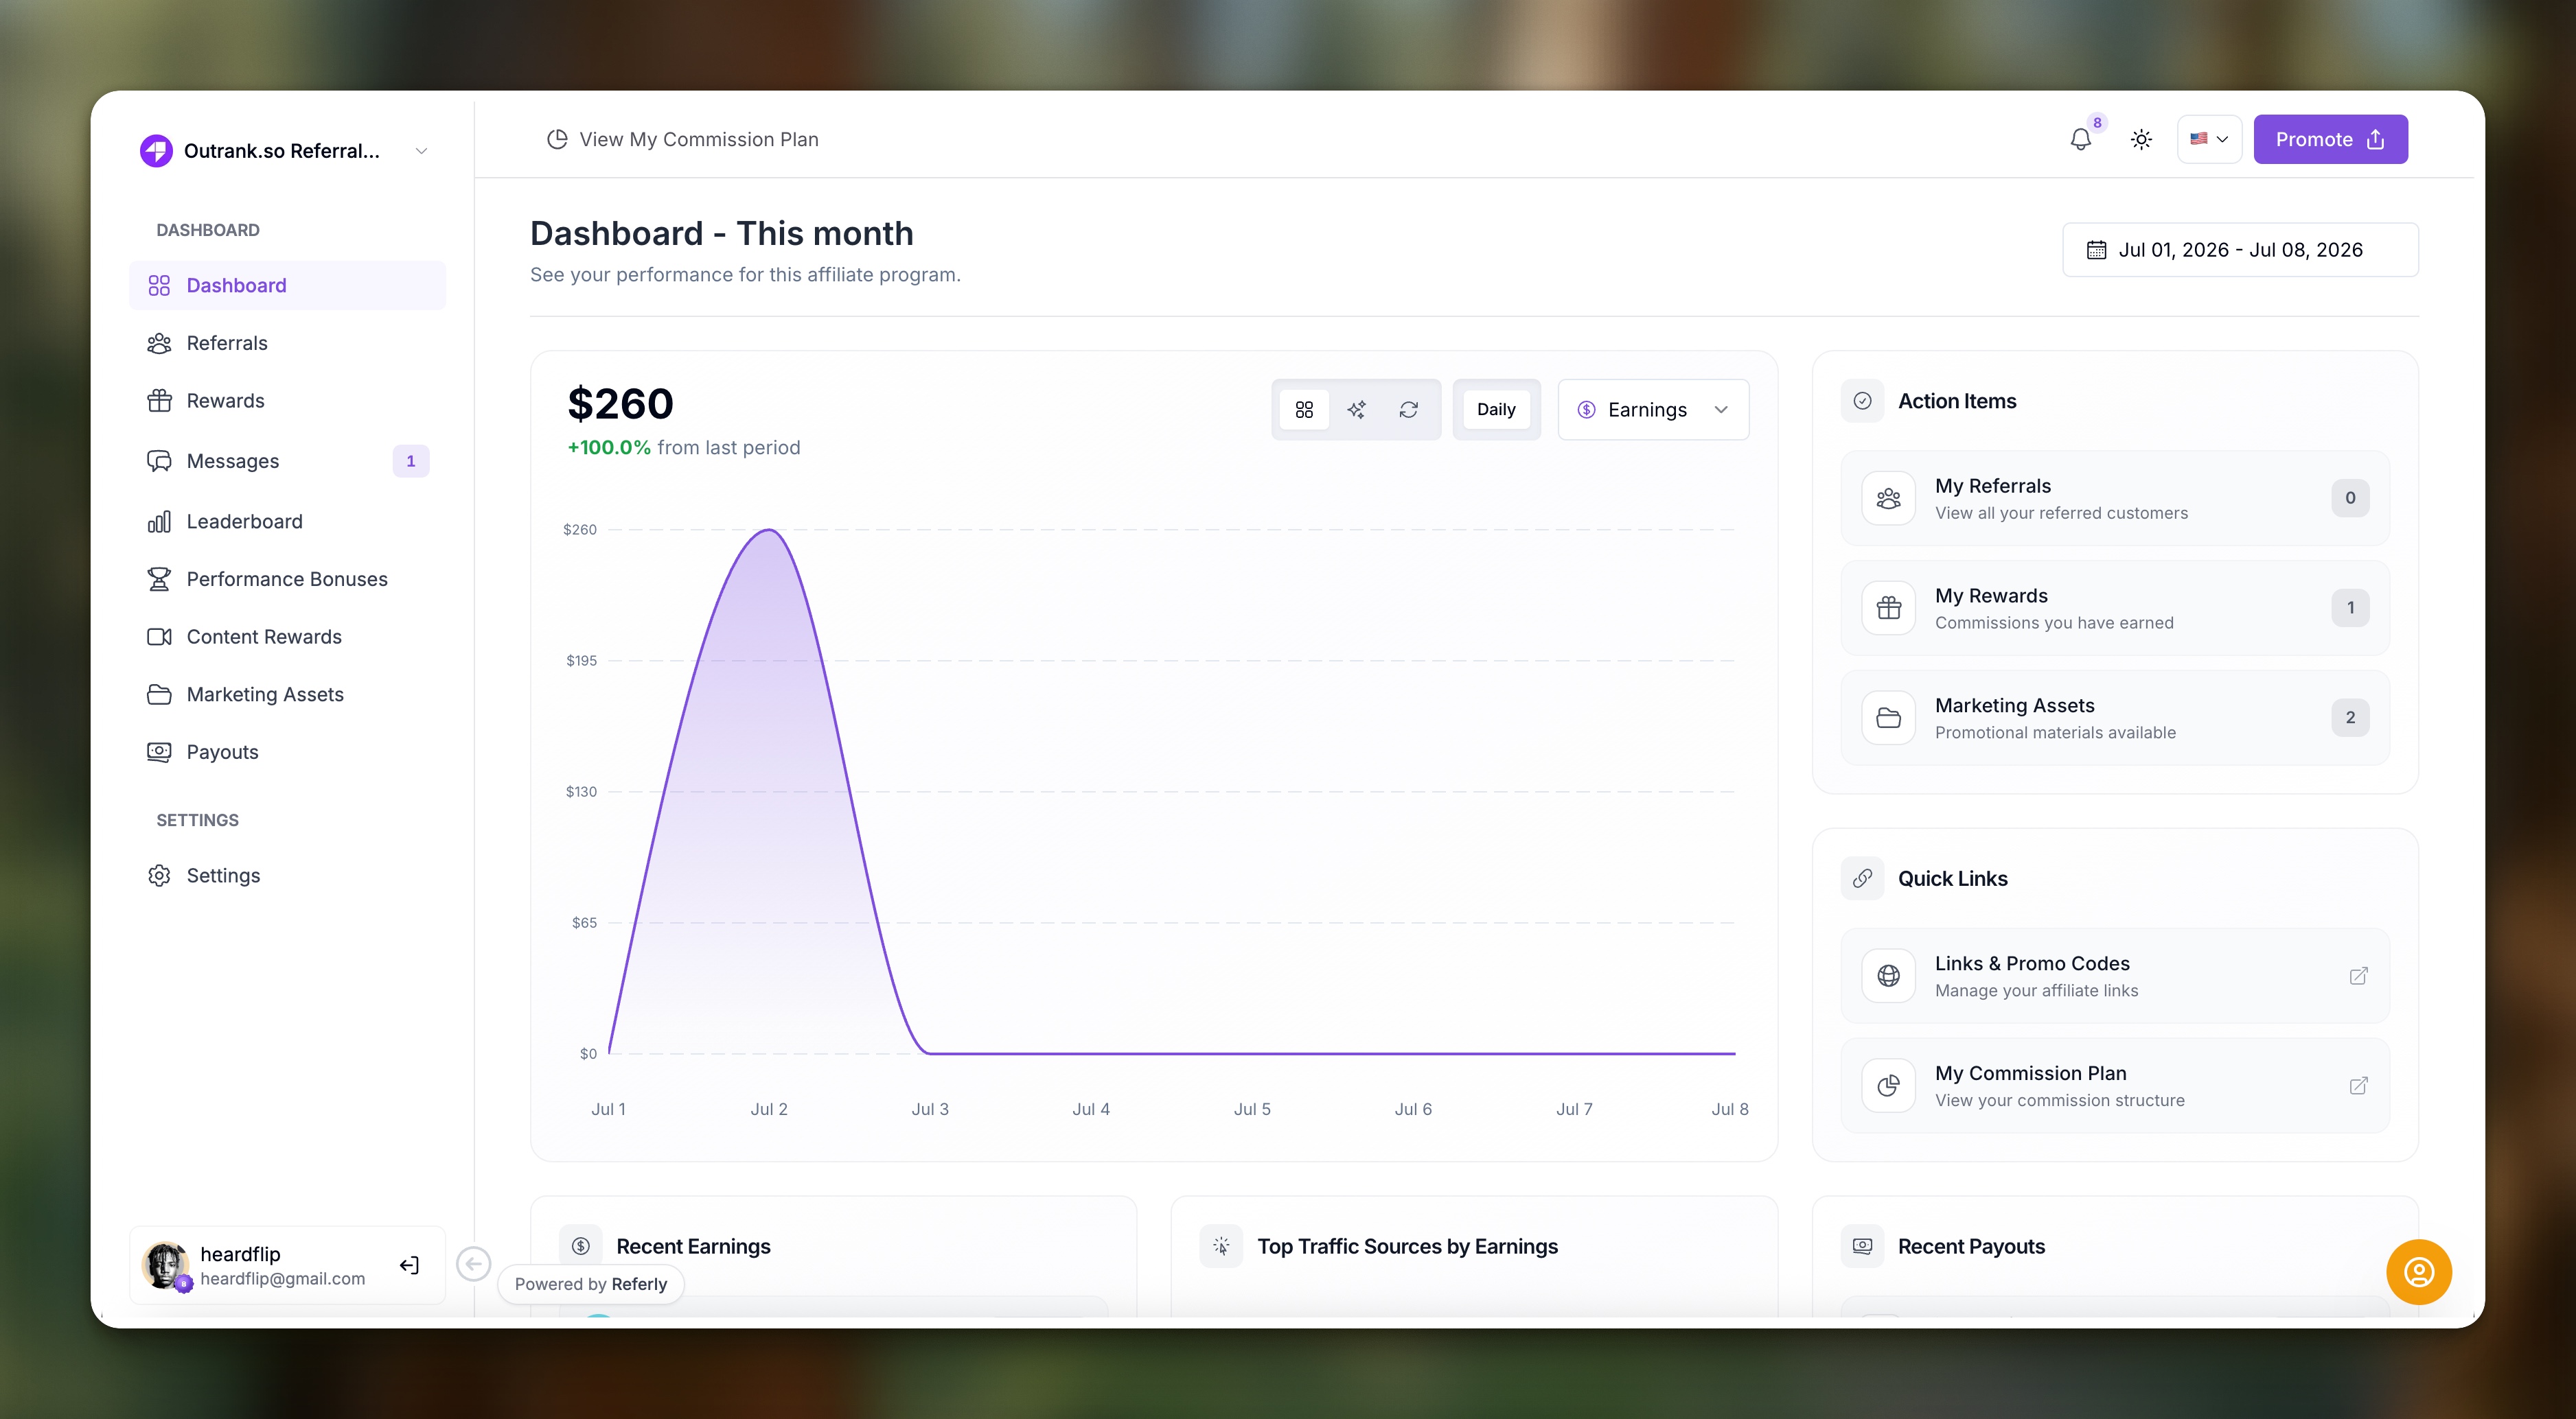
Task: Click the My Referrals count badge 0
Action: coord(2350,499)
